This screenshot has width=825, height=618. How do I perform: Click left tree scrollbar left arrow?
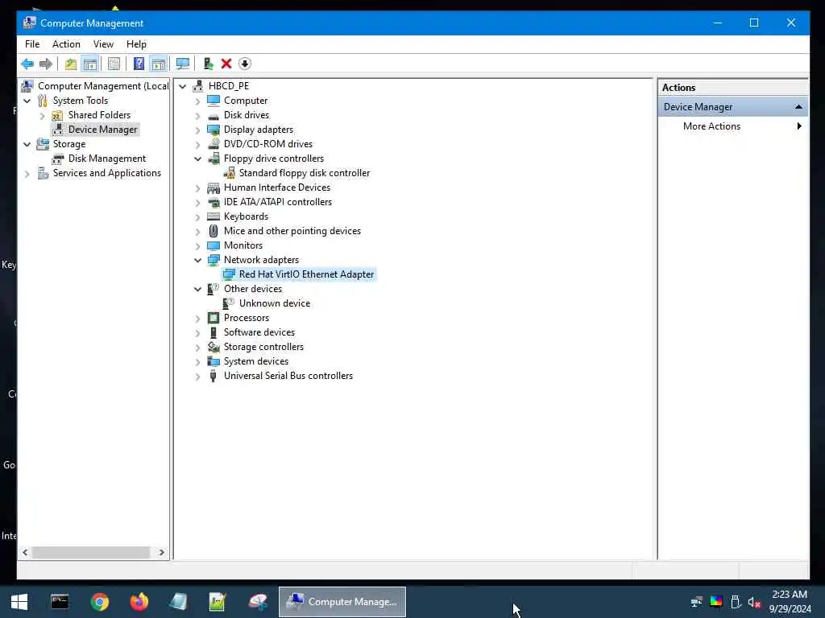[x=25, y=552]
